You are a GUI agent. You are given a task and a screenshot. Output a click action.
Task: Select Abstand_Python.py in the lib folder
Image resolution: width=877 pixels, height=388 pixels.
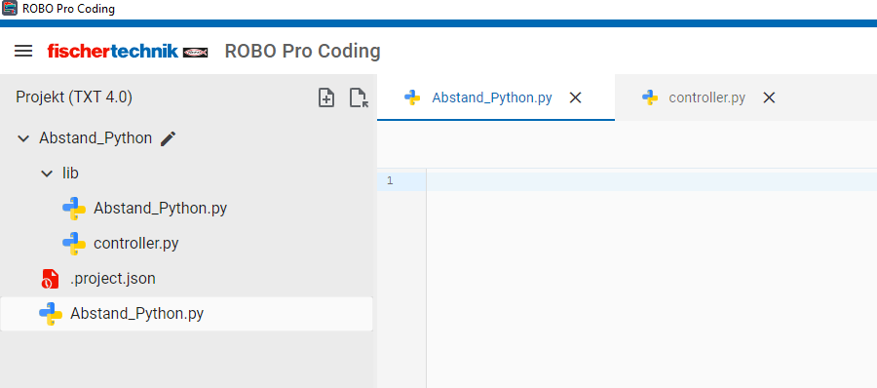click(160, 209)
